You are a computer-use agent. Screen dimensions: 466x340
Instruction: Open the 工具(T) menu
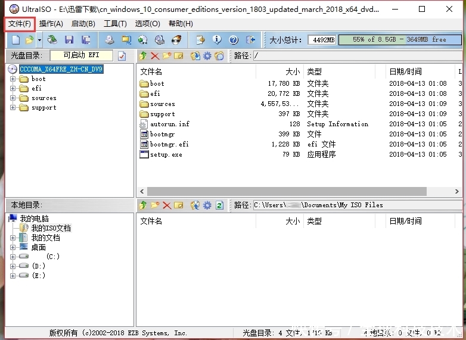115,24
